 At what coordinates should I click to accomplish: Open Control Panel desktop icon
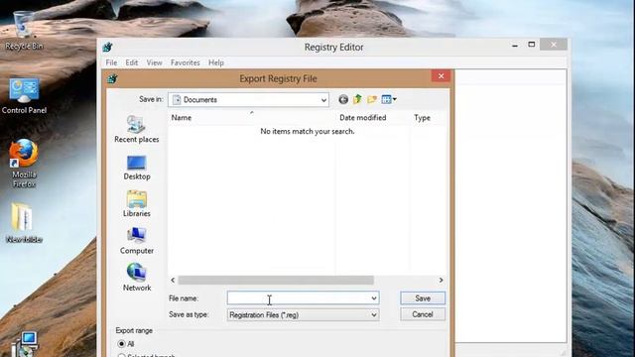[x=24, y=96]
